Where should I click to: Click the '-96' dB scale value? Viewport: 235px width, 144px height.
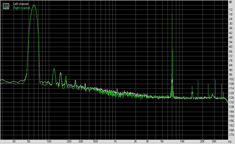[230, 75]
